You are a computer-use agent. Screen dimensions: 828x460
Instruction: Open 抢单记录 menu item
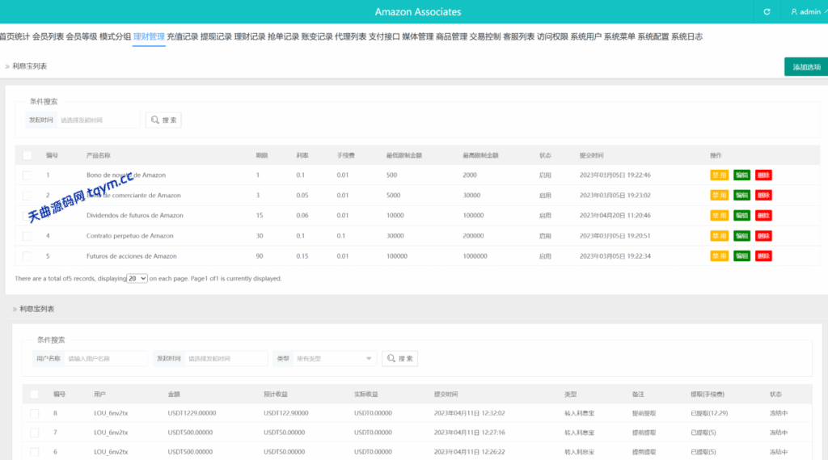tap(284, 36)
